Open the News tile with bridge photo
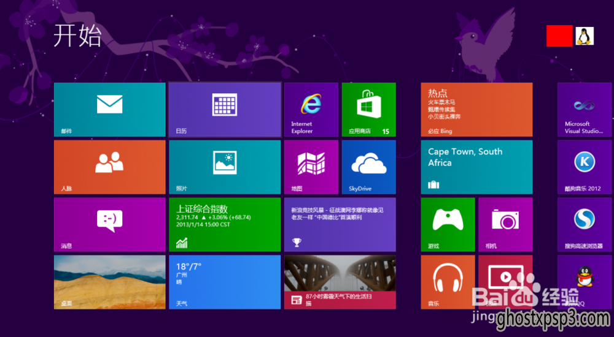This screenshot has height=337, width=614. [x=340, y=282]
